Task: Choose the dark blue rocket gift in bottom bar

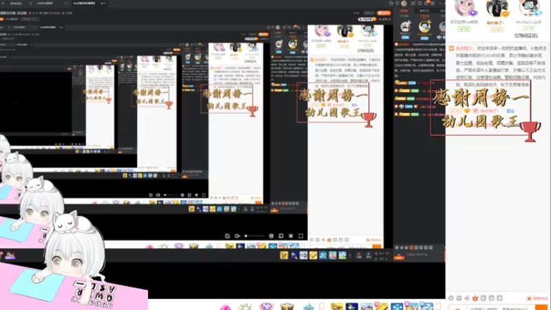Action: click(351, 307)
